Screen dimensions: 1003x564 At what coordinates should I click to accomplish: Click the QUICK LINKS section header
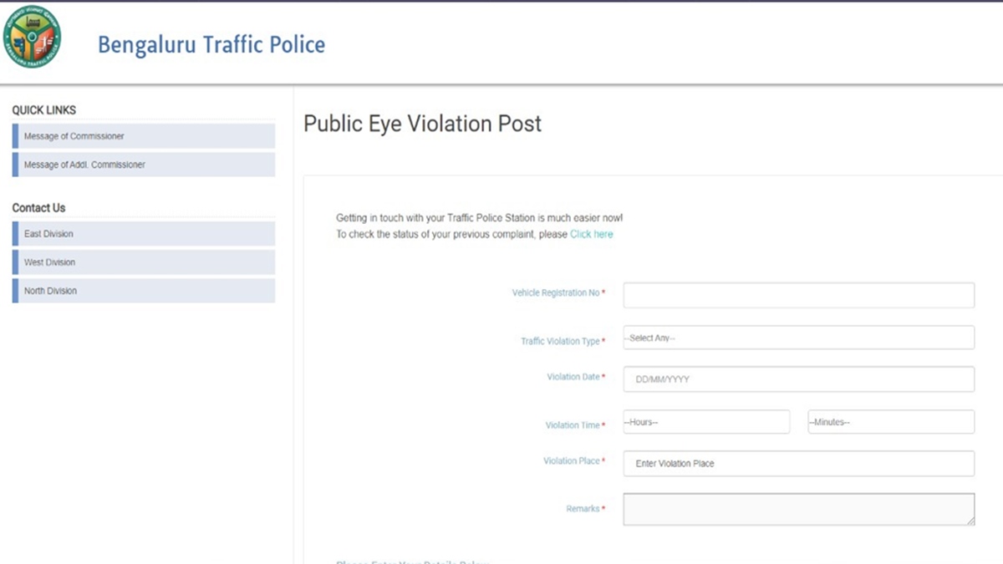[43, 109]
